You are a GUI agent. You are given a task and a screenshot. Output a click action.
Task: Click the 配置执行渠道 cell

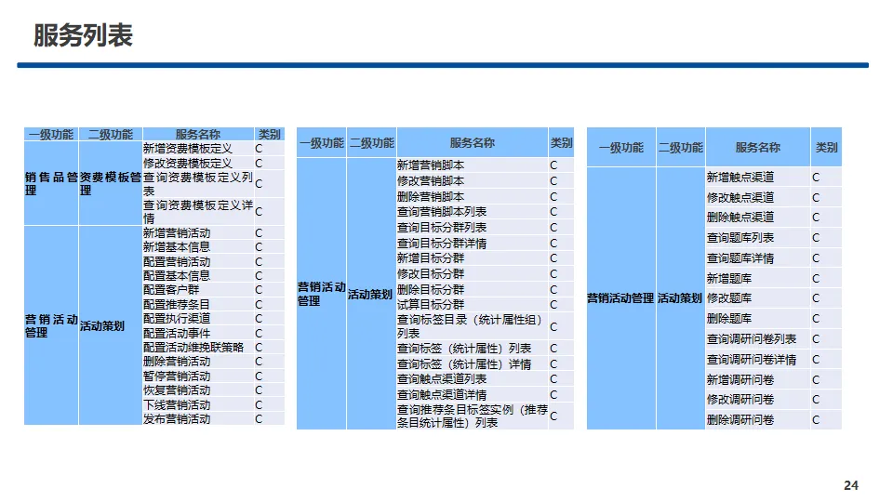(x=198, y=318)
